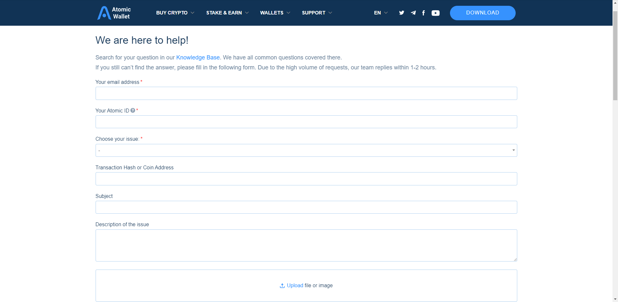618x302 pixels.
Task: Expand the EN language selector
Action: pyautogui.click(x=381, y=13)
